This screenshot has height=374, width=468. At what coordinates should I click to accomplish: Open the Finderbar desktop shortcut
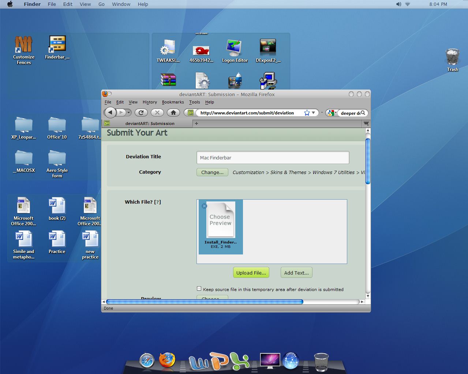pyautogui.click(x=57, y=47)
